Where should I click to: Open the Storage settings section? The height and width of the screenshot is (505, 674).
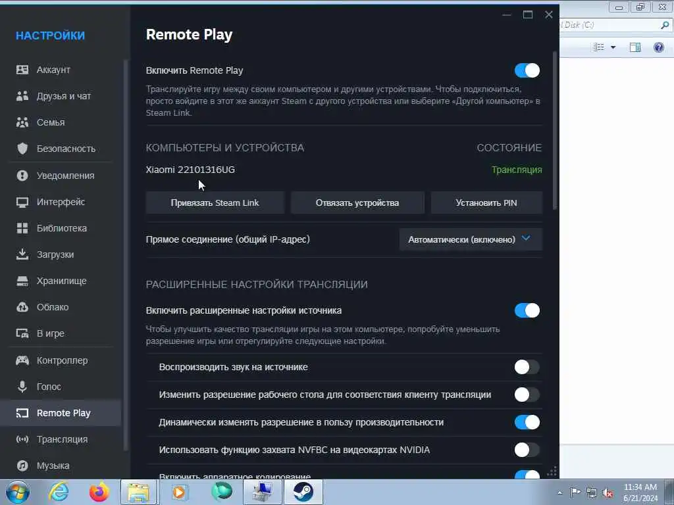(x=61, y=281)
